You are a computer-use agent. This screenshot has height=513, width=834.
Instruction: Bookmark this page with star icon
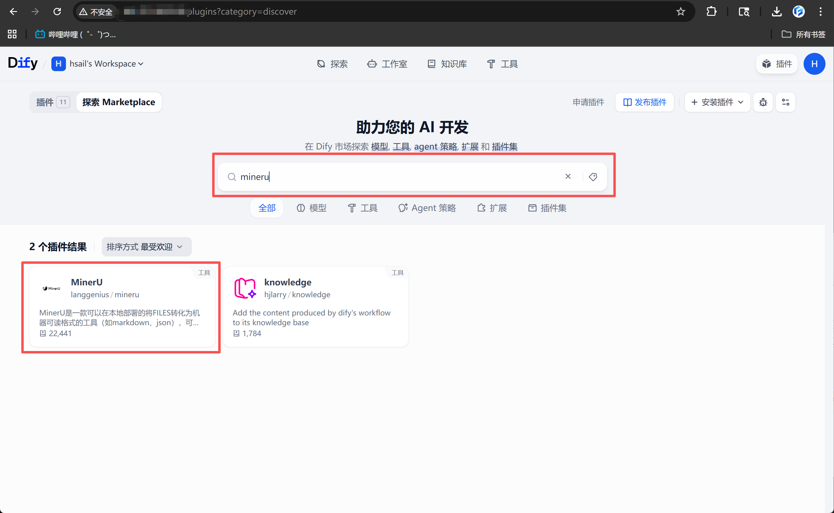(681, 12)
